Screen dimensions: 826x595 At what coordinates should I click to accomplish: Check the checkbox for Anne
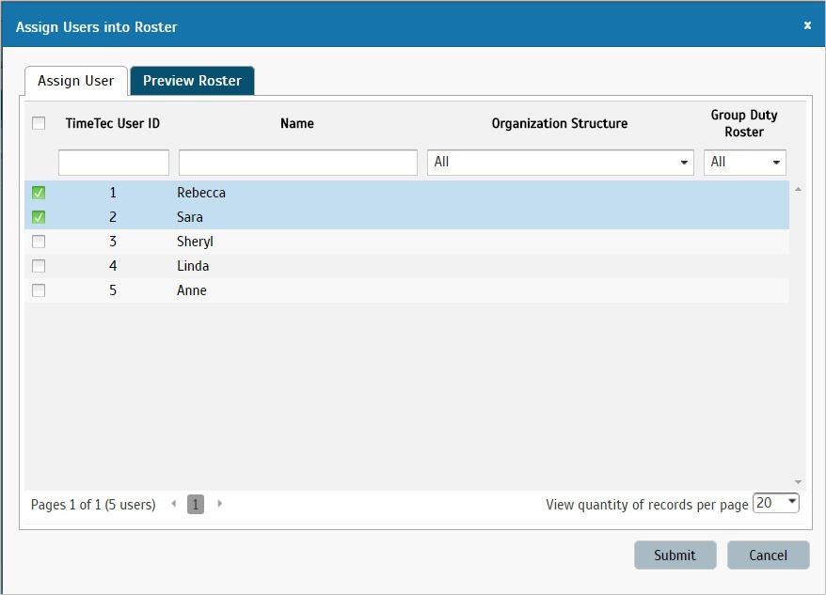[x=39, y=290]
